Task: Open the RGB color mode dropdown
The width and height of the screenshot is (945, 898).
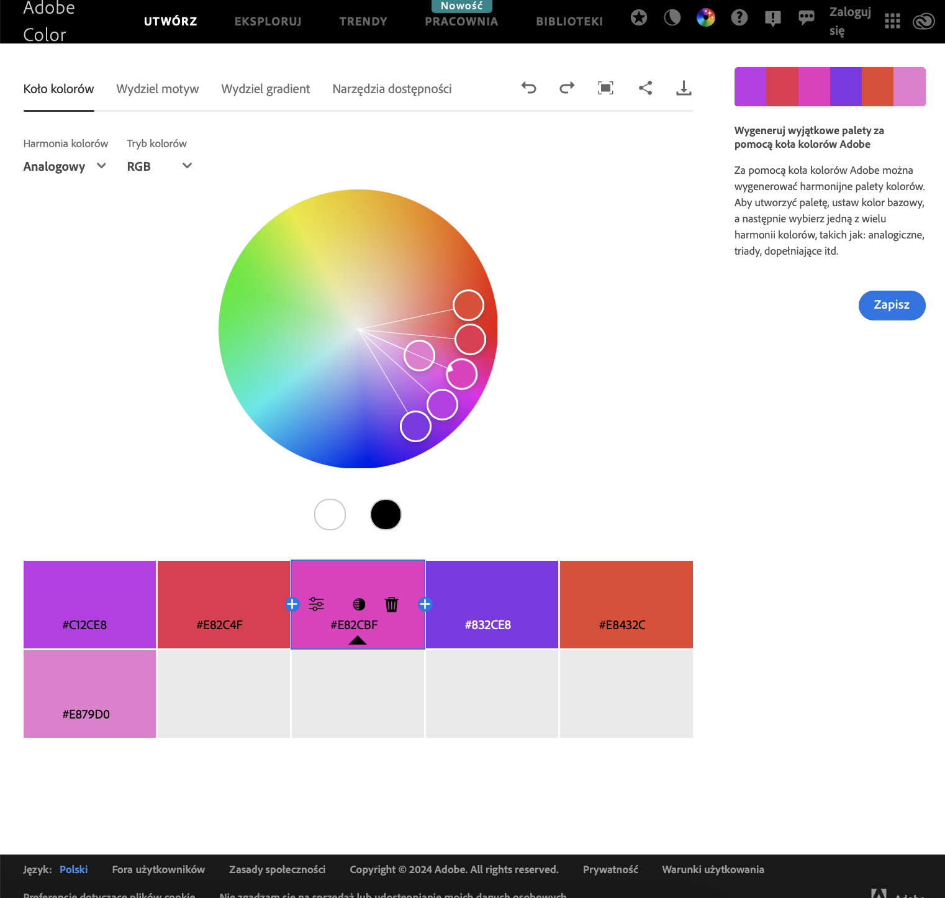Action: [160, 166]
